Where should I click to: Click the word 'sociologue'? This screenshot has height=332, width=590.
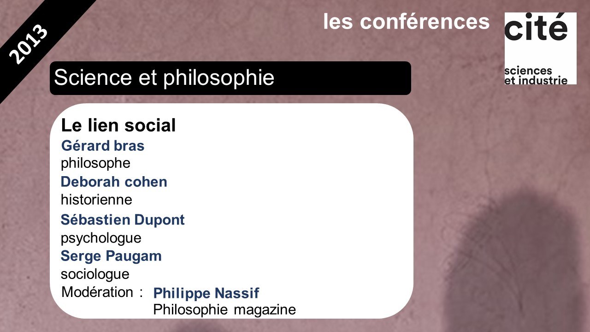95,274
